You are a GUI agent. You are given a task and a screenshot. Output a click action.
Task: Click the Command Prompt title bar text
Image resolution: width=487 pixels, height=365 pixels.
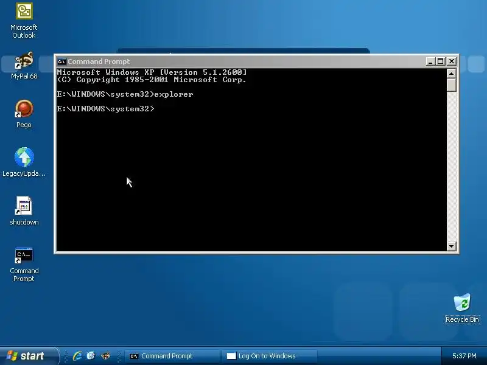(x=99, y=61)
